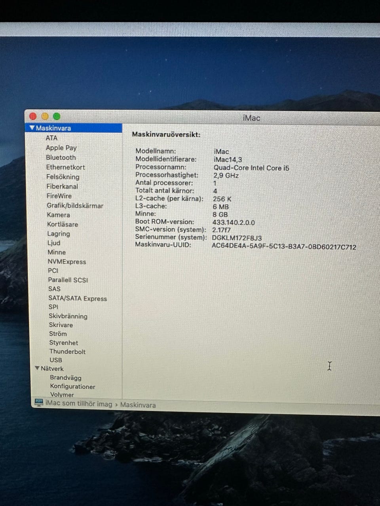Click the Maskinvaruöversikt heading
Image resolution: width=380 pixels, height=506 pixels.
click(166, 134)
